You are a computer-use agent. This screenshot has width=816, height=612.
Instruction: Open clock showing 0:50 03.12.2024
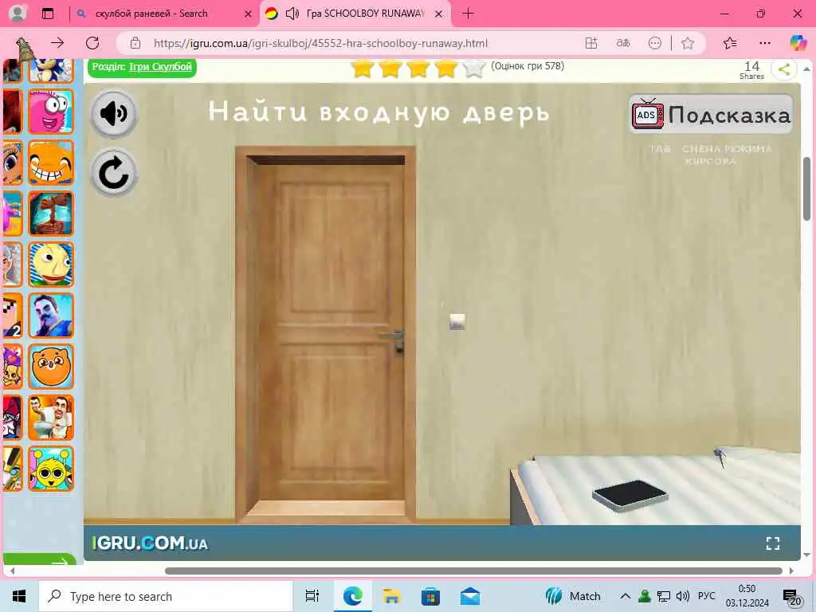point(747,596)
